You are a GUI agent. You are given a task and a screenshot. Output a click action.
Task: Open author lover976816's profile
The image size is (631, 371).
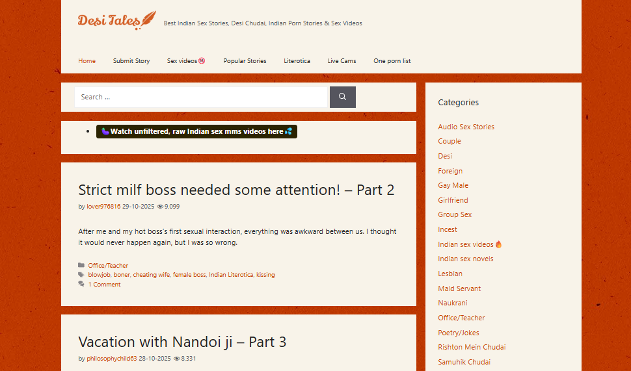pyautogui.click(x=103, y=207)
